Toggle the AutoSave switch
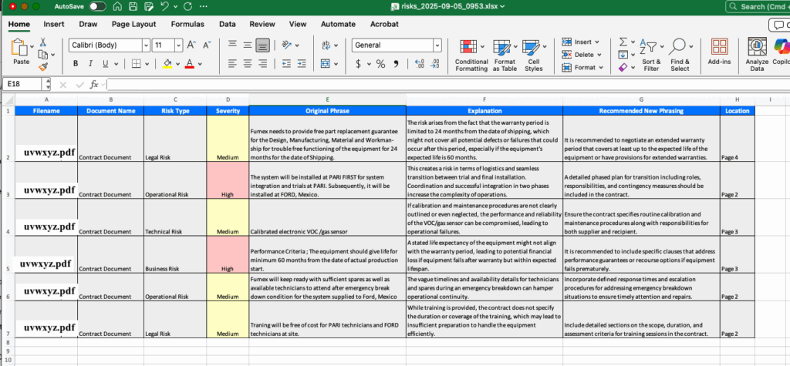Image resolution: width=790 pixels, height=366 pixels. pos(98,6)
